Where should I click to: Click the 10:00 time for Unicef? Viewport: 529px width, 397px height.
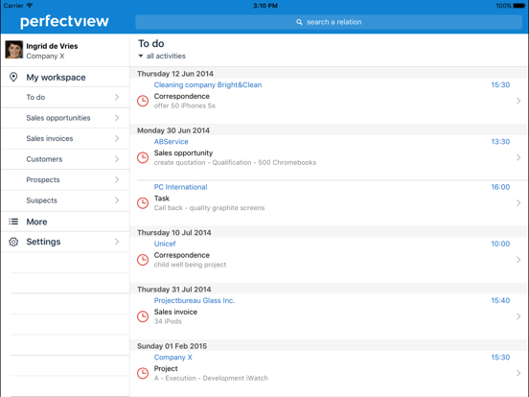pos(500,244)
